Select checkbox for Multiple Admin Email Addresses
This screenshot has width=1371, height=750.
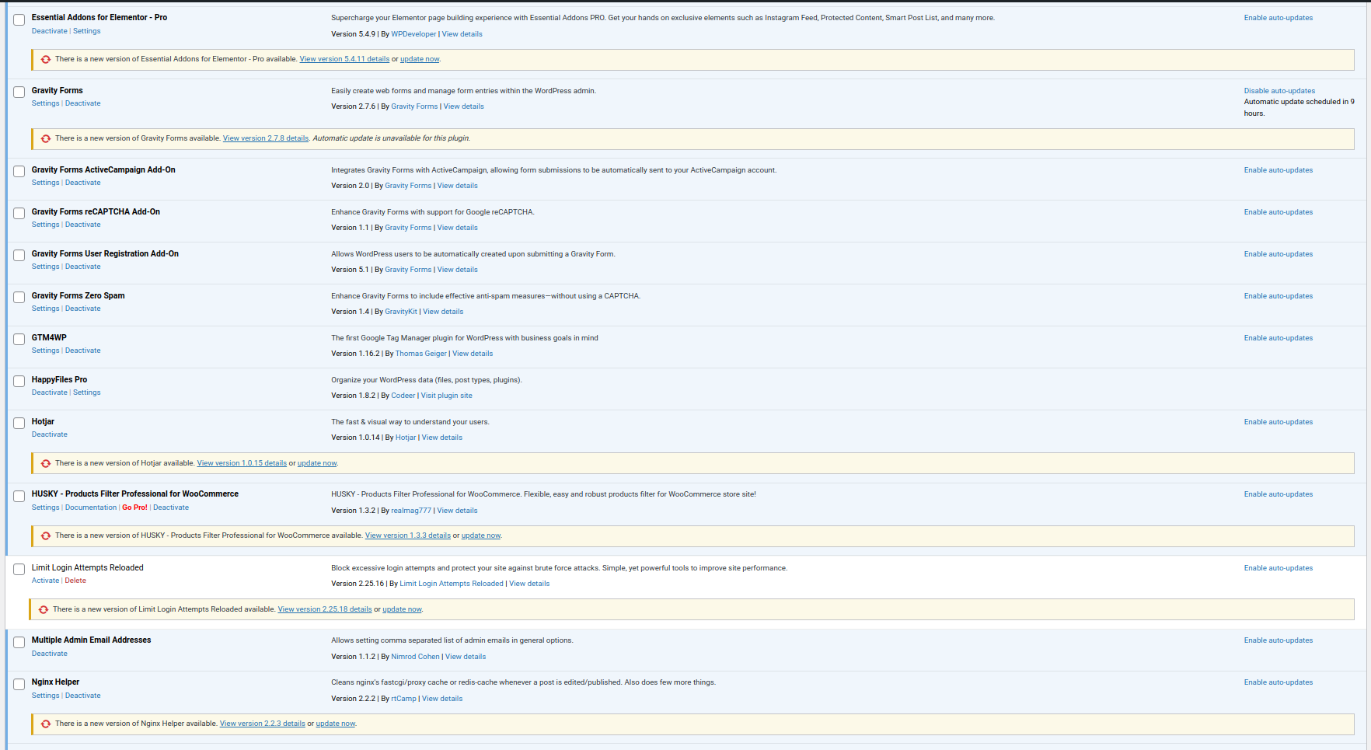coord(19,643)
